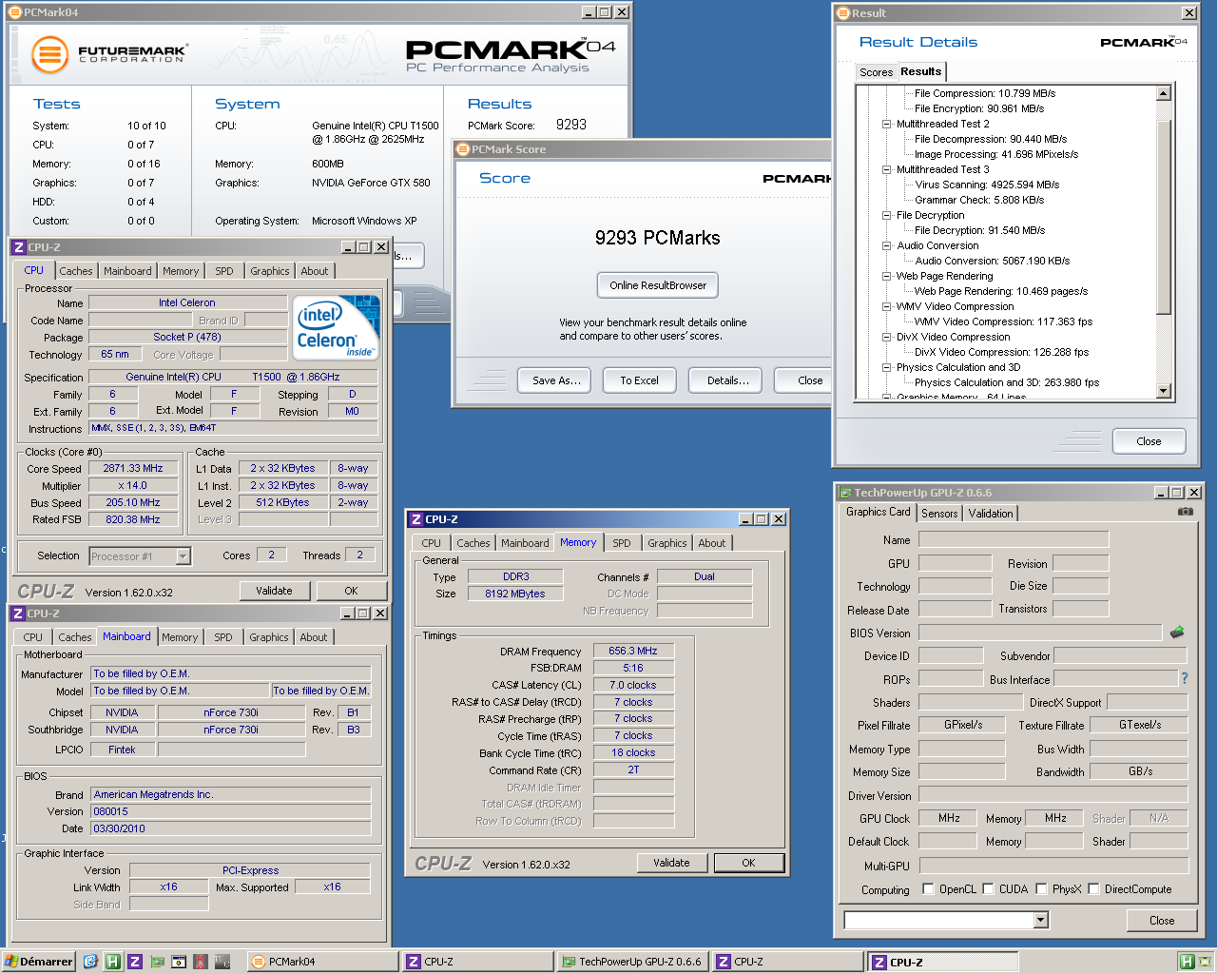This screenshot has width=1217, height=974.
Task: Click the Details… button in PCMark Score
Action: tap(727, 380)
